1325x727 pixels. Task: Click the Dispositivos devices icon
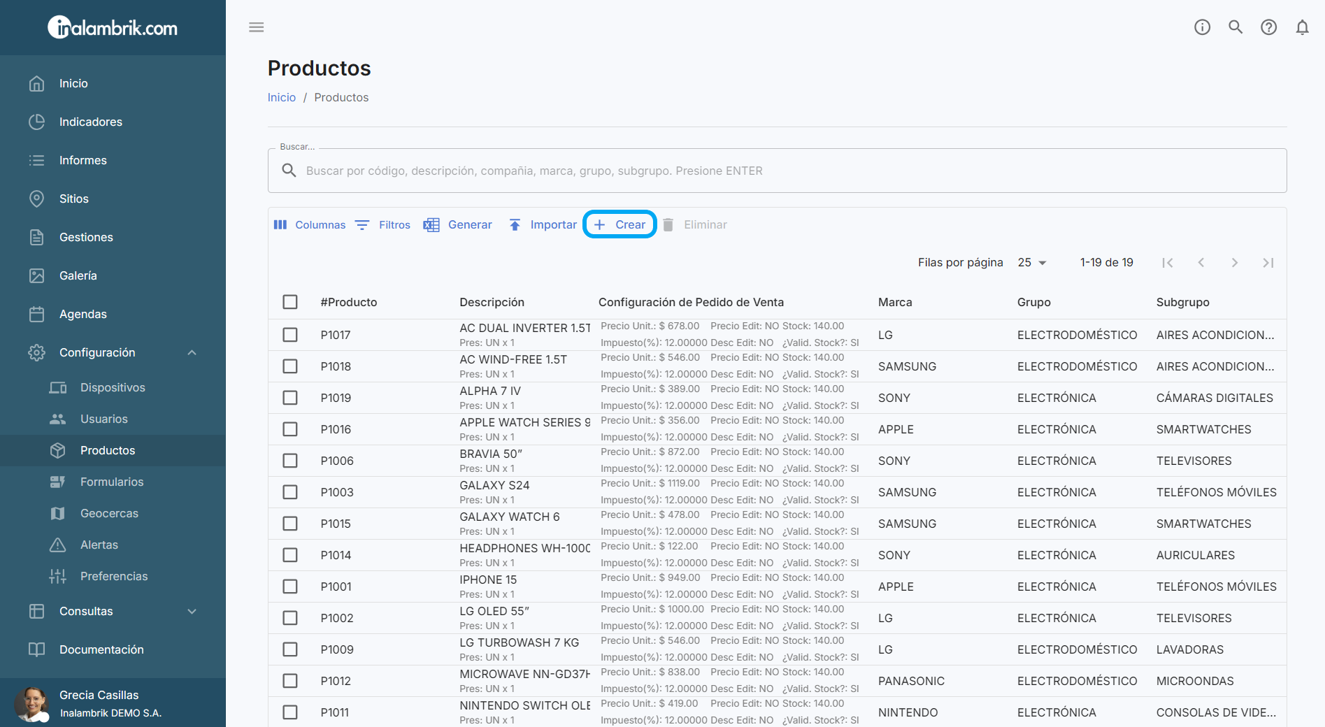(x=58, y=387)
